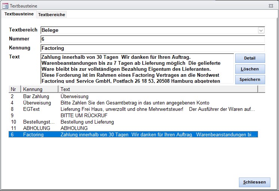Click the Löschen button
279x191 pixels.
point(250,69)
